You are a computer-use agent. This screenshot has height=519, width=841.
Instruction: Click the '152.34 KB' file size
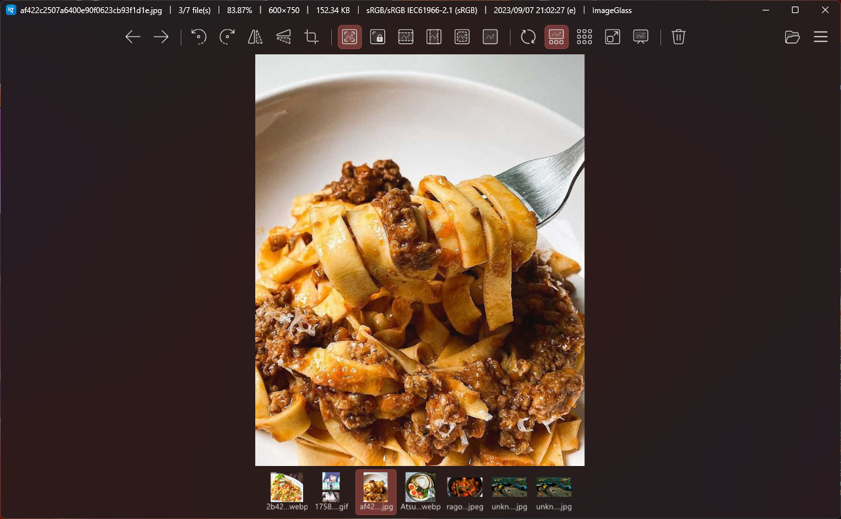coord(333,10)
